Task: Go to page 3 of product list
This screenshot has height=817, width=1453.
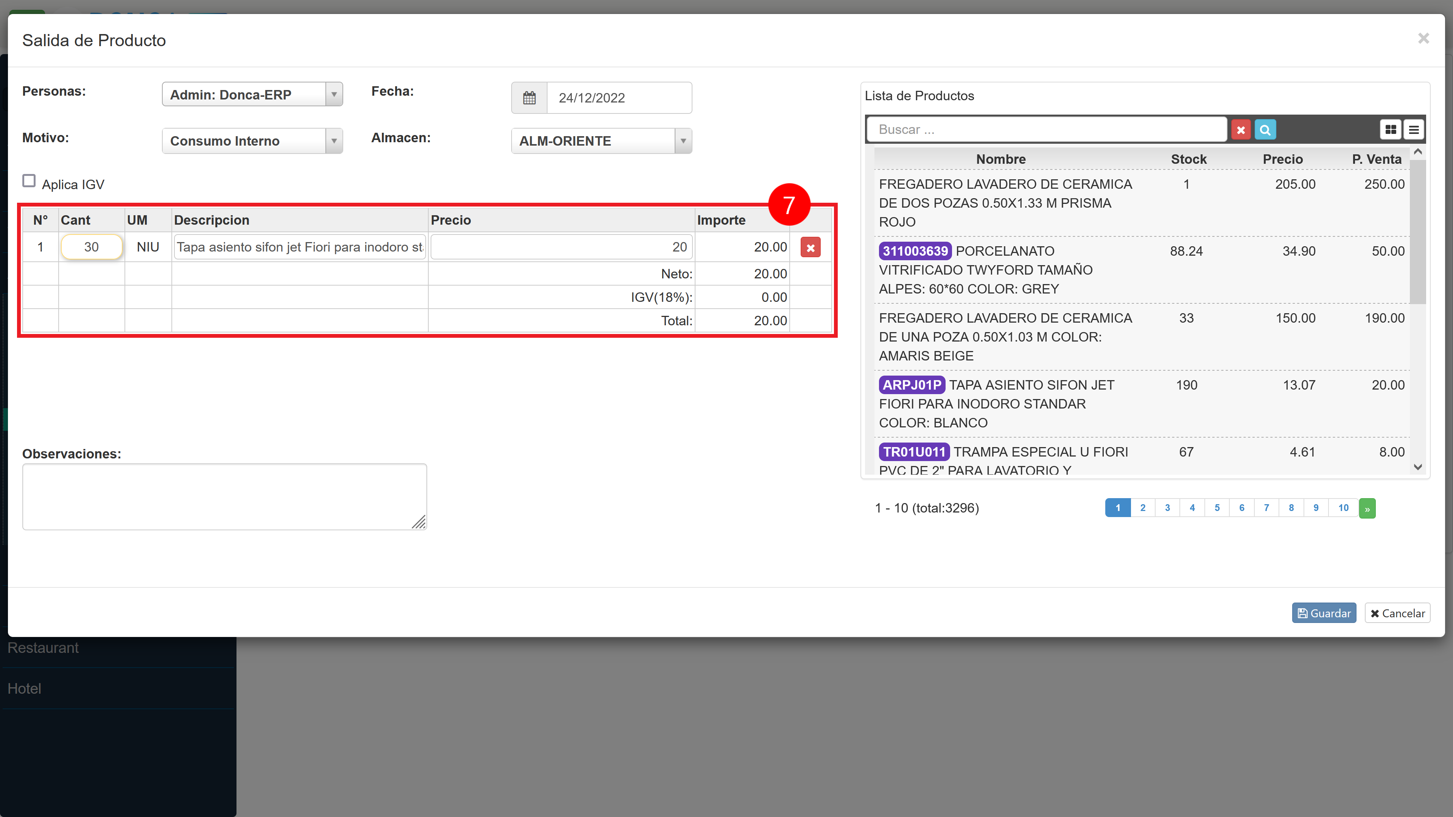Action: coord(1168,508)
